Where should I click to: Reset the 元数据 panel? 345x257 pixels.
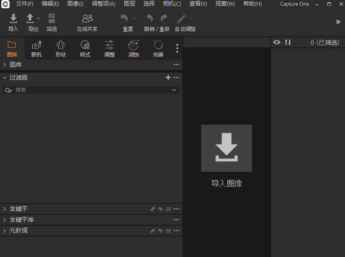(x=160, y=230)
